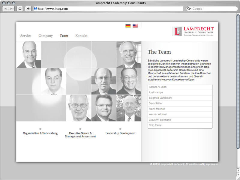Click the top-left team member portrait
240x180 pixels.
[x=29, y=55]
